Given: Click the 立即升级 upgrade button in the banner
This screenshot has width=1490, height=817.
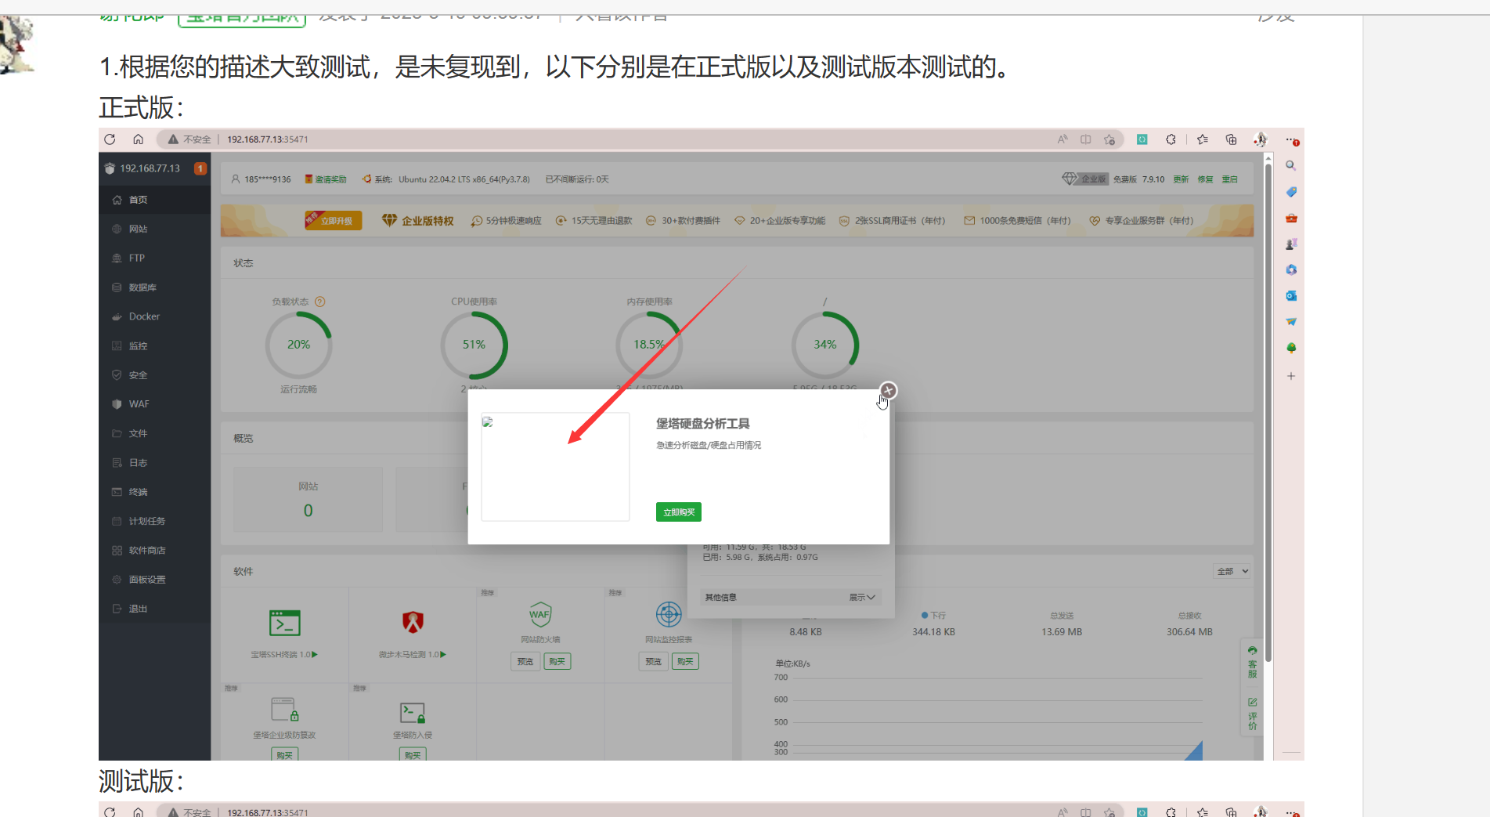Looking at the screenshot, I should pyautogui.click(x=335, y=221).
